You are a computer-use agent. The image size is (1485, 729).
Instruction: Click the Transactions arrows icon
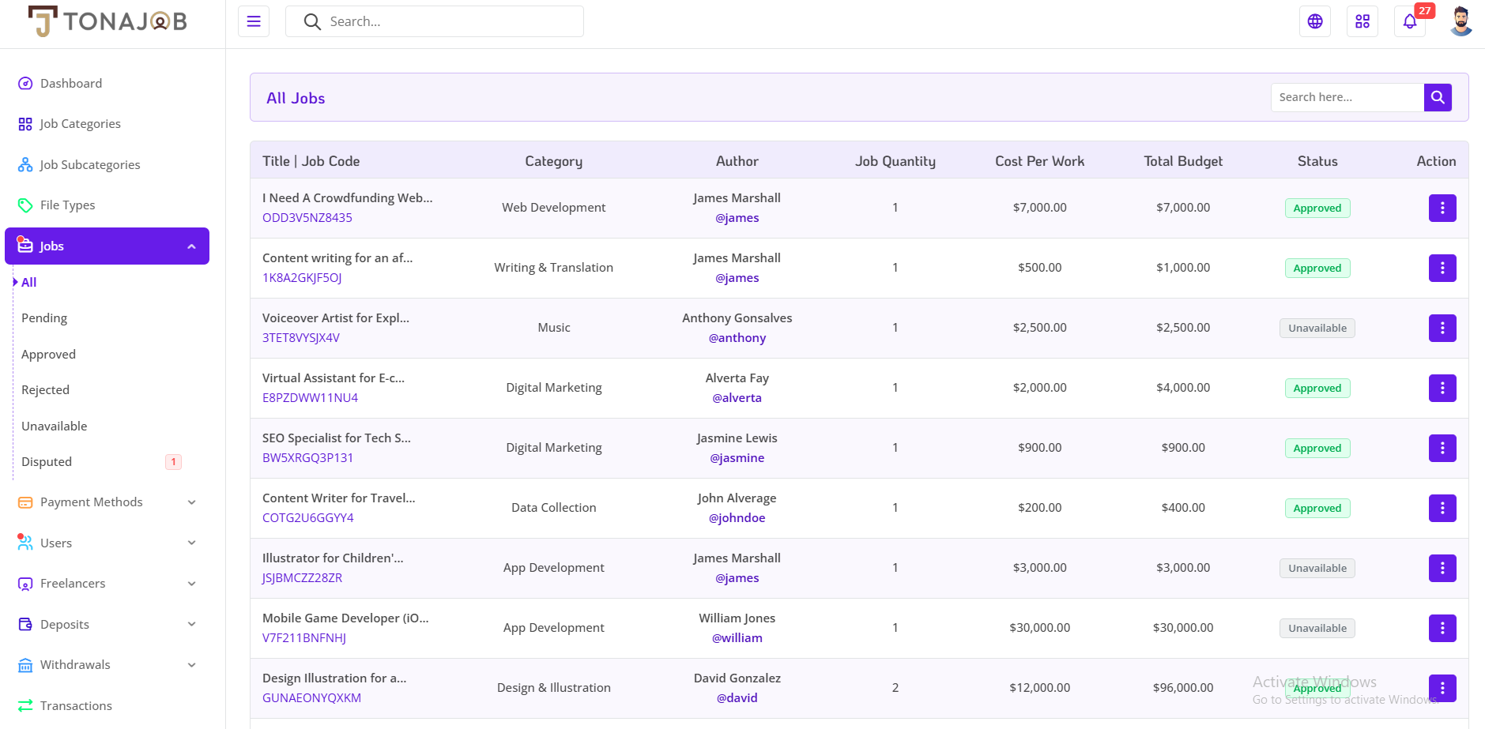[25, 705]
